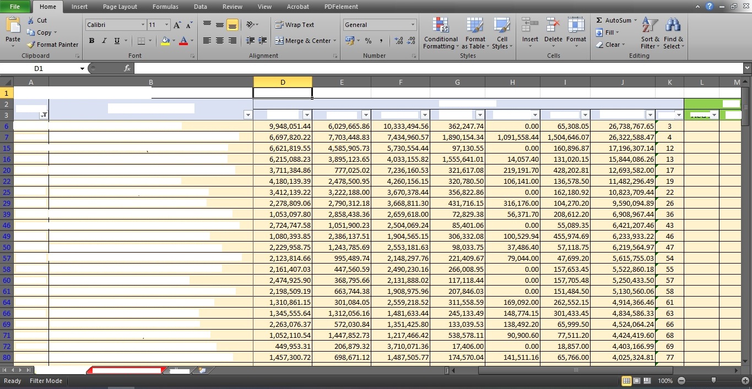Apply Comma Style formatting
The image size is (752, 389).
[x=381, y=41]
